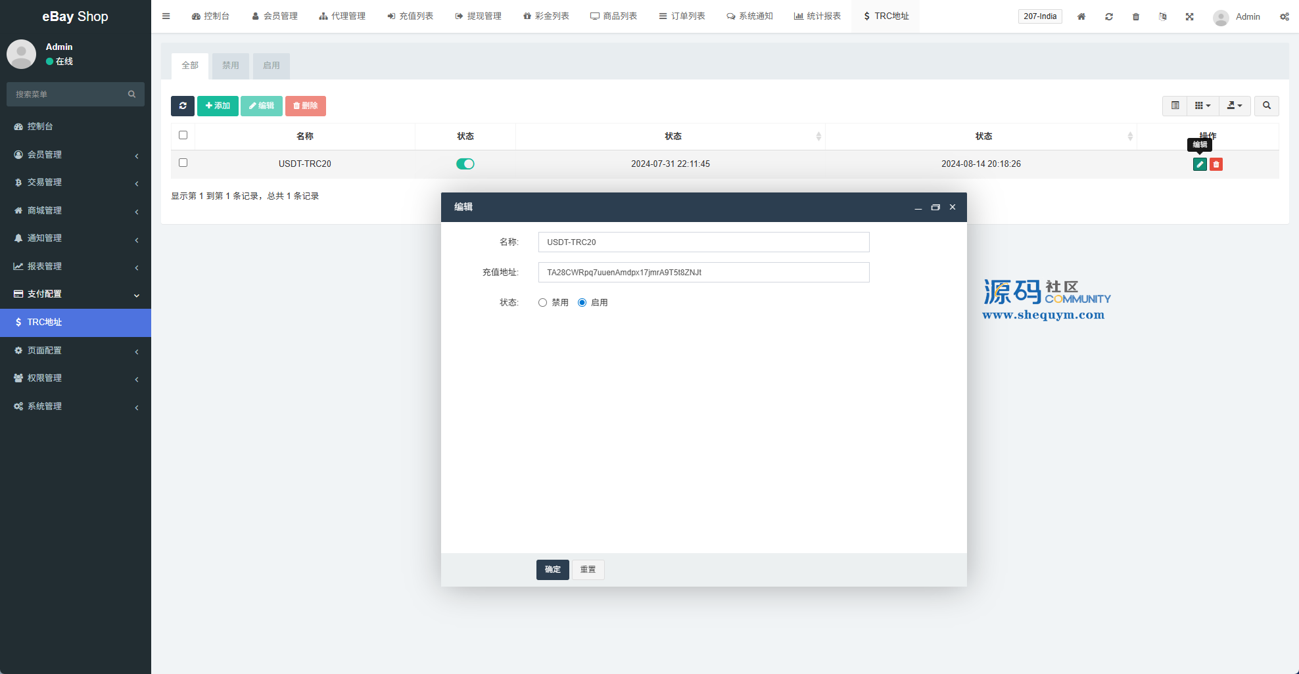Click the red delete trash icon in row
This screenshot has width=1299, height=674.
pos(1216,164)
